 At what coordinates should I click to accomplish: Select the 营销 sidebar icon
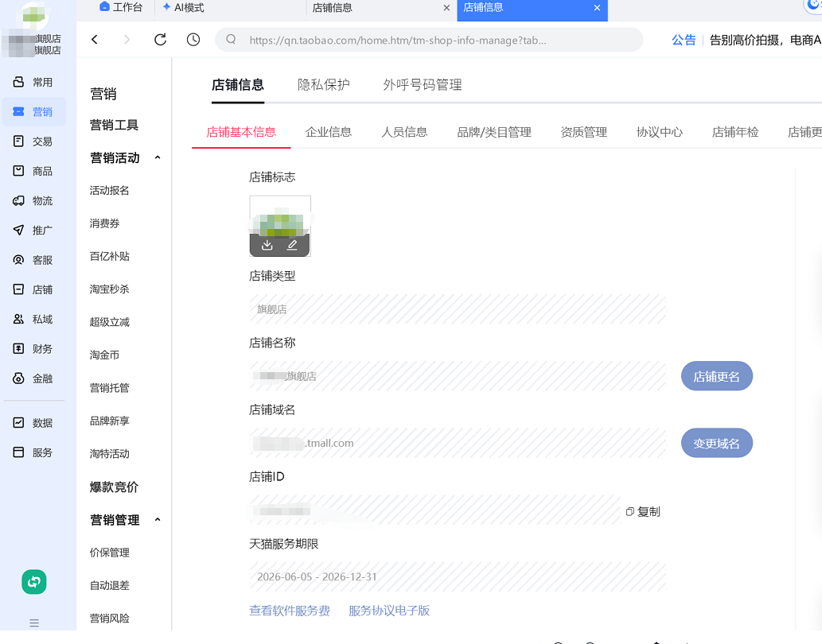pos(18,111)
